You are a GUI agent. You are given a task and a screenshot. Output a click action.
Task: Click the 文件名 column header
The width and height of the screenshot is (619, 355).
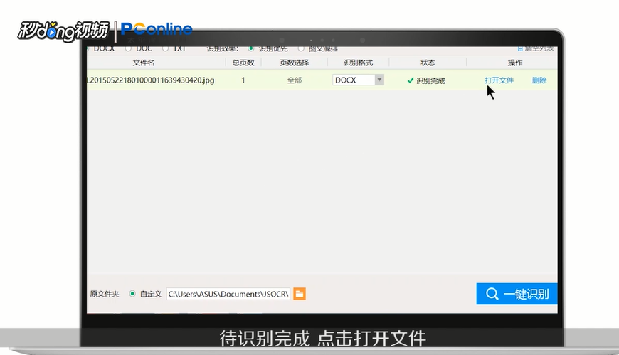[x=143, y=63]
